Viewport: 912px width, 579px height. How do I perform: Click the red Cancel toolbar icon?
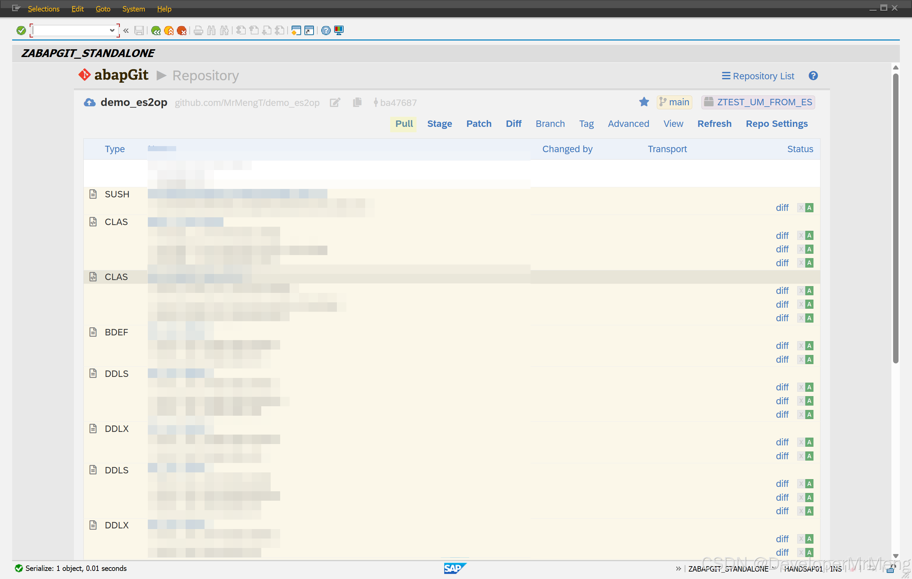pyautogui.click(x=181, y=31)
